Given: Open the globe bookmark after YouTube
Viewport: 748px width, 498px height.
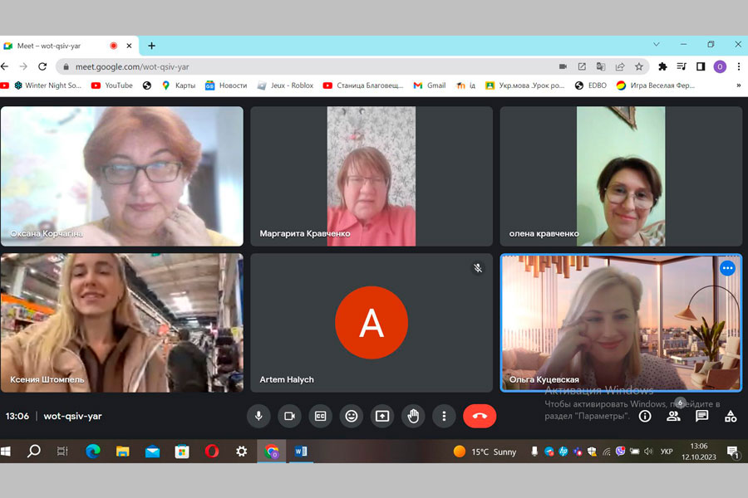Looking at the screenshot, I should 147,85.
